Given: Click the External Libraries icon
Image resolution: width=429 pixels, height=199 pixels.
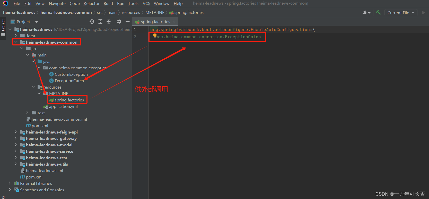Looking at the screenshot, I should coord(17,183).
